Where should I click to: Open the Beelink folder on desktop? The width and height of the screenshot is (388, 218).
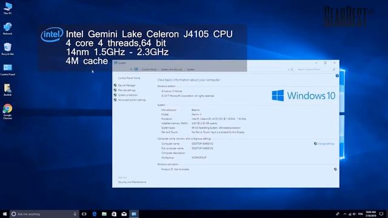click(7, 90)
